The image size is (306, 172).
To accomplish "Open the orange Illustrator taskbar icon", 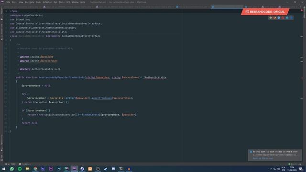I will (90, 169).
